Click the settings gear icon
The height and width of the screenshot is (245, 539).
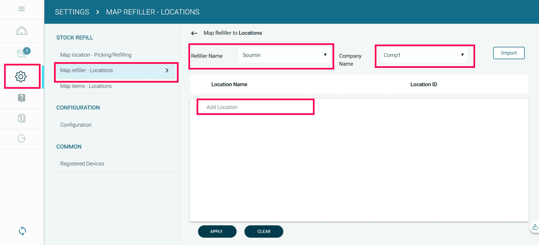(21, 76)
